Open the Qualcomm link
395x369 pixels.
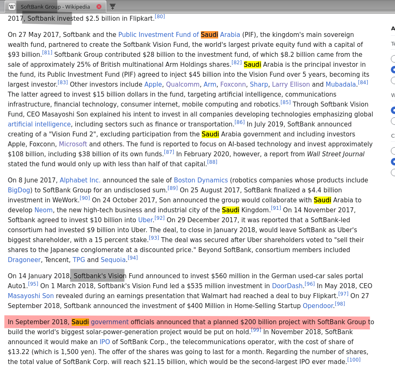pyautogui.click(x=183, y=85)
